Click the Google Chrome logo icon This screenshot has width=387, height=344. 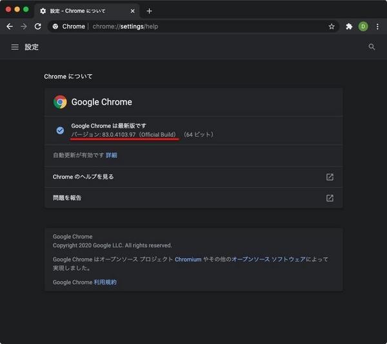point(60,102)
